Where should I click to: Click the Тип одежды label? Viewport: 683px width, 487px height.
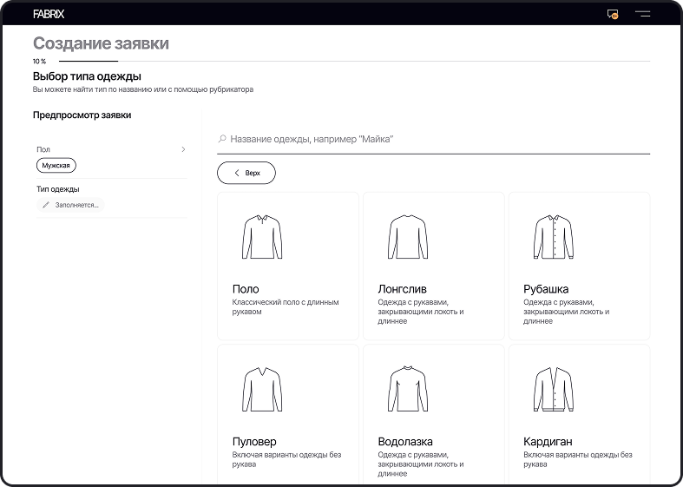[x=58, y=189]
